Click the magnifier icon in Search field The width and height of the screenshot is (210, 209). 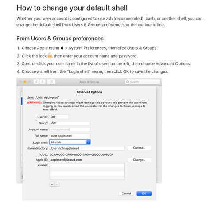click(128, 82)
